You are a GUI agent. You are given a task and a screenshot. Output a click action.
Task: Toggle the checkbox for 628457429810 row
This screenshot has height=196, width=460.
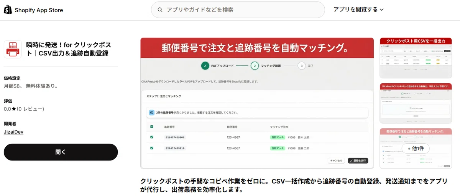click(x=152, y=148)
